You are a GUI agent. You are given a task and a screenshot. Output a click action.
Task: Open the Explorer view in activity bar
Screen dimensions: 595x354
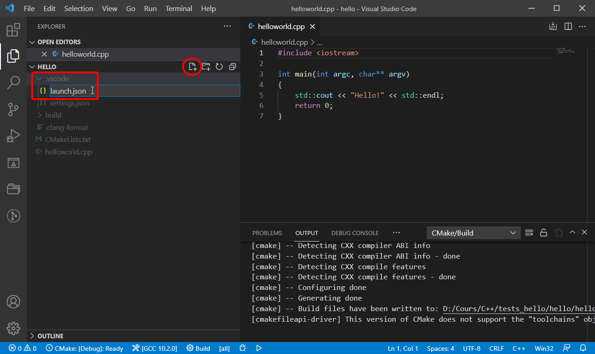click(13, 56)
